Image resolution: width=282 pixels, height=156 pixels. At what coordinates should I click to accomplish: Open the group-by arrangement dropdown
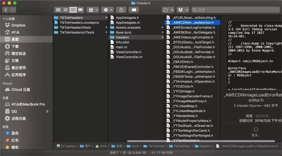click(93, 10)
